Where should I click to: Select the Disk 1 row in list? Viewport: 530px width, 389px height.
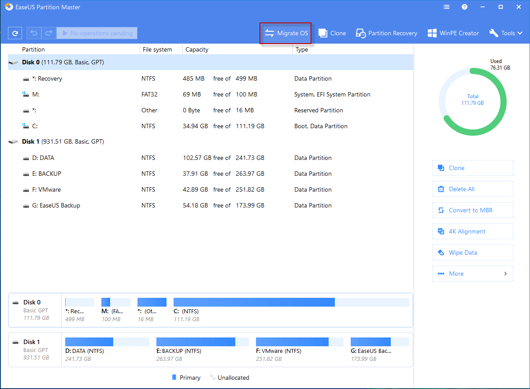coord(211,142)
